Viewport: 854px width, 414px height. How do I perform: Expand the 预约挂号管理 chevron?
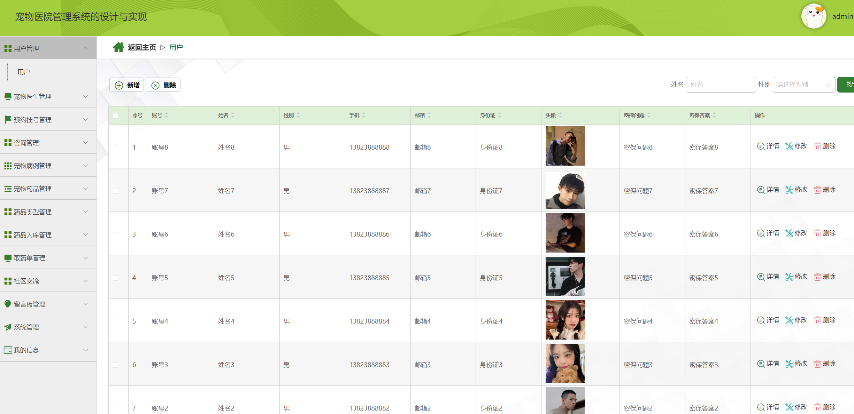(85, 119)
